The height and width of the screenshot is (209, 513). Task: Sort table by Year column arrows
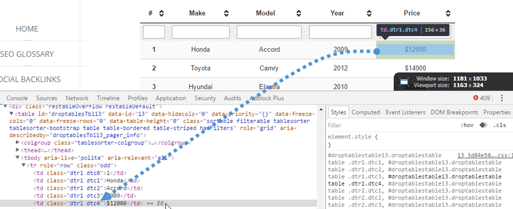tap(369, 13)
